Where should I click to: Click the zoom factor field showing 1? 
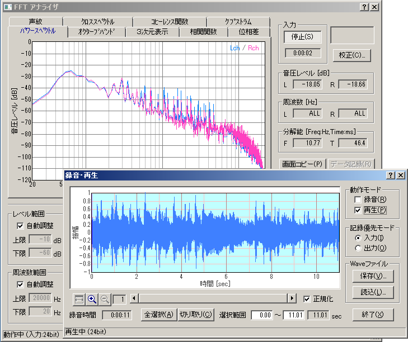[x=119, y=300]
